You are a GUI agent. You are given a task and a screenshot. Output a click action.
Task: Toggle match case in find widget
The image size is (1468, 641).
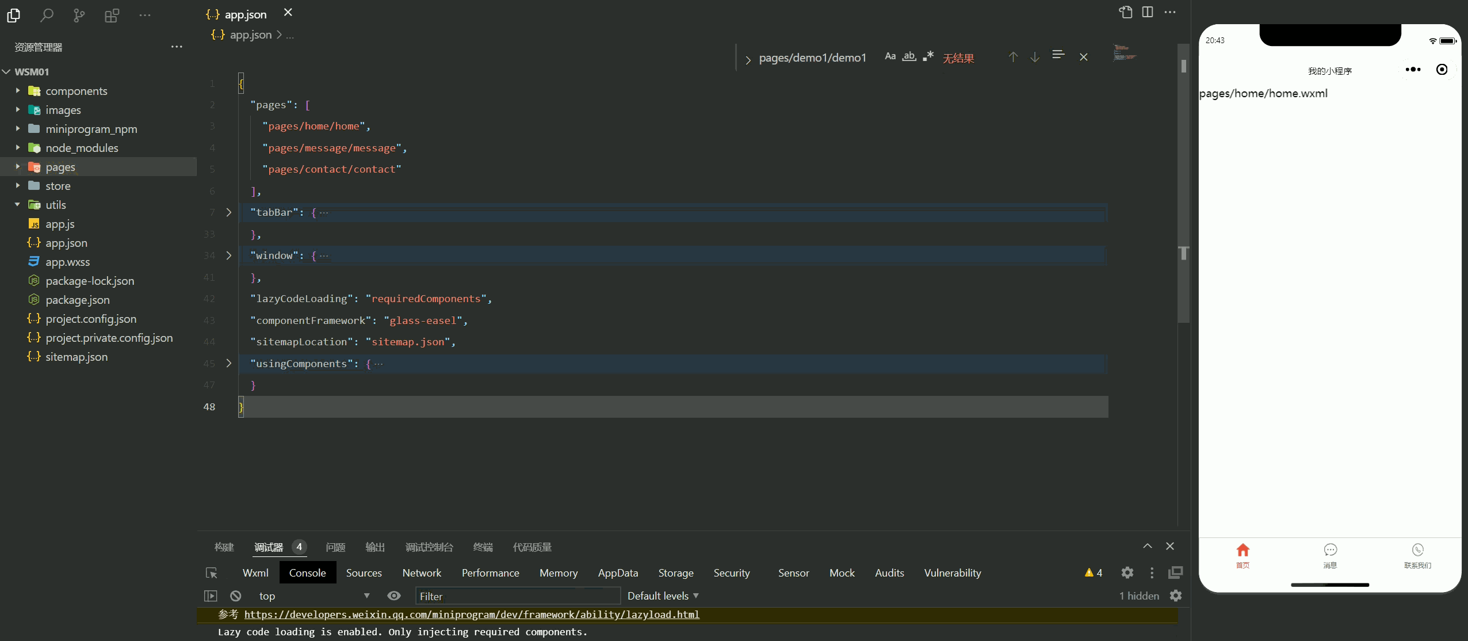(890, 56)
